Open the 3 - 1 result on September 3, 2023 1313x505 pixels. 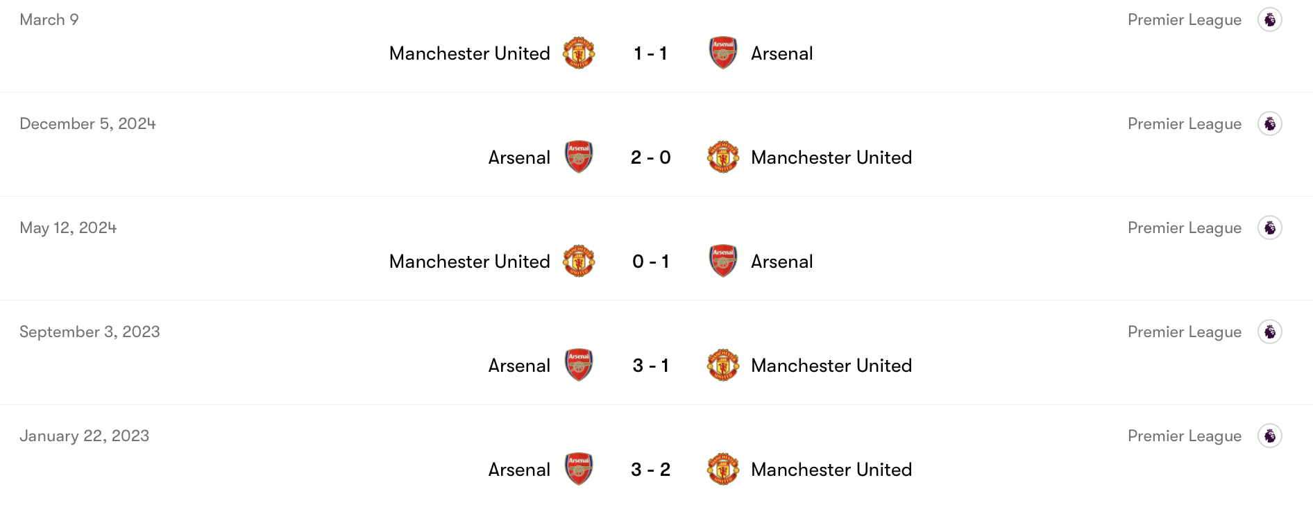click(651, 366)
